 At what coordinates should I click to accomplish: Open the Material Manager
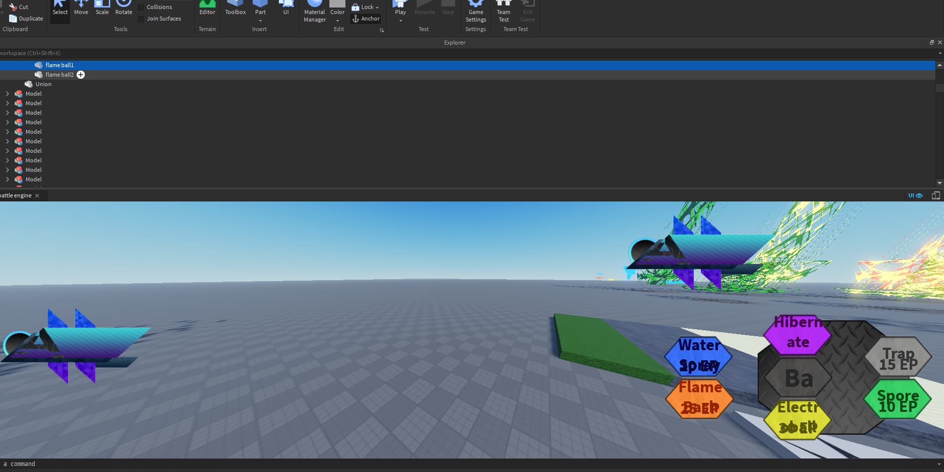click(314, 12)
